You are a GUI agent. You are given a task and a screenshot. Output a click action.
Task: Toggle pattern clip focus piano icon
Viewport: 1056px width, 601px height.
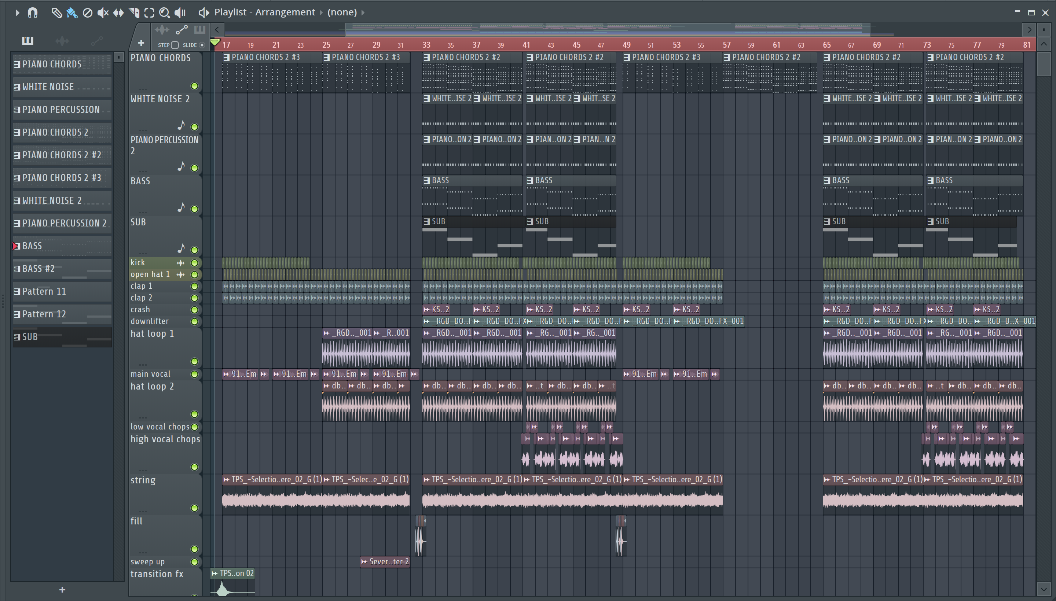tap(199, 29)
